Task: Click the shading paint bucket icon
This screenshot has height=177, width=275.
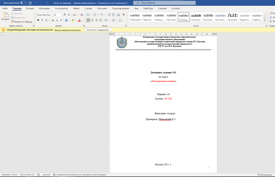Action: pyautogui.click(x=114, y=20)
